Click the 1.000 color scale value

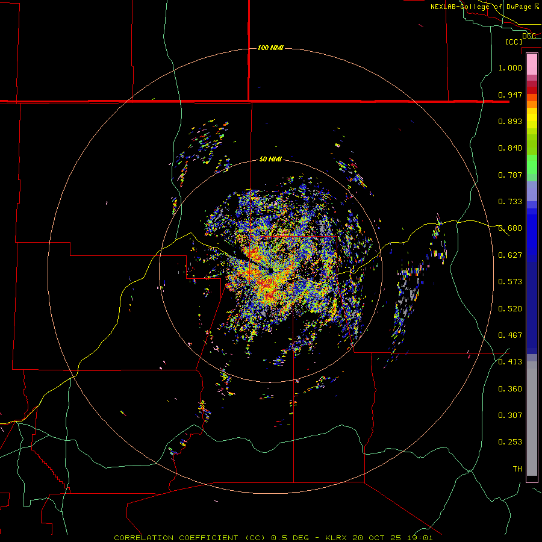tap(510, 67)
